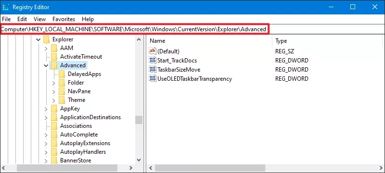Click values pane horizontal scroll left arrow
The width and height of the screenshot is (385, 173).
151,168
